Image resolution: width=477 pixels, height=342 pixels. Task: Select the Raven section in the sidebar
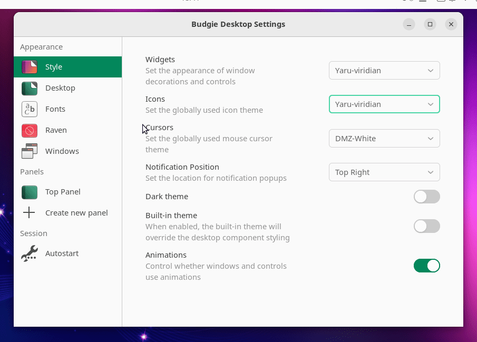click(55, 130)
